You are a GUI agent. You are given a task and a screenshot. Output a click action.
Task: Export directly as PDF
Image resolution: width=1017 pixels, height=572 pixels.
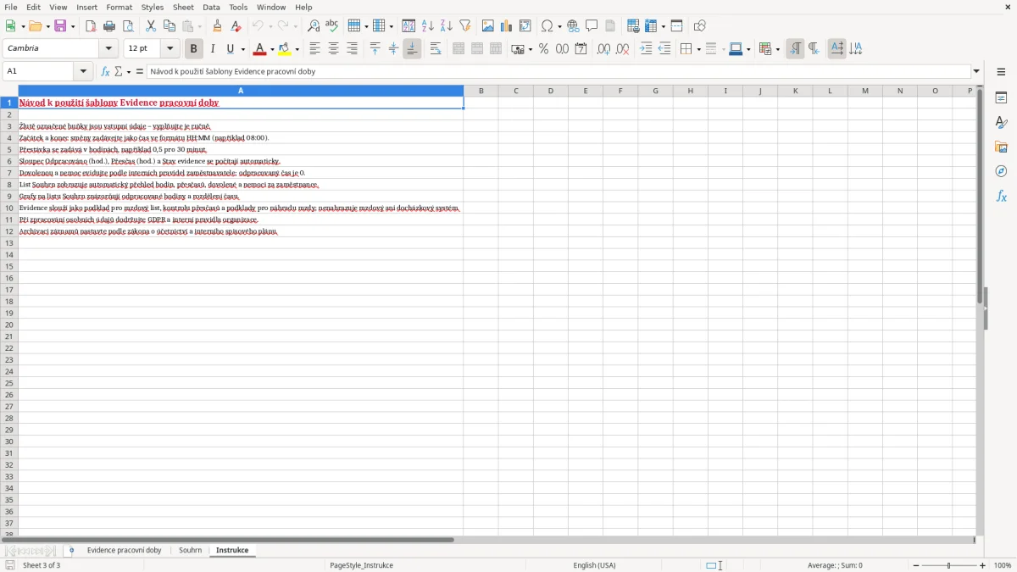click(91, 26)
